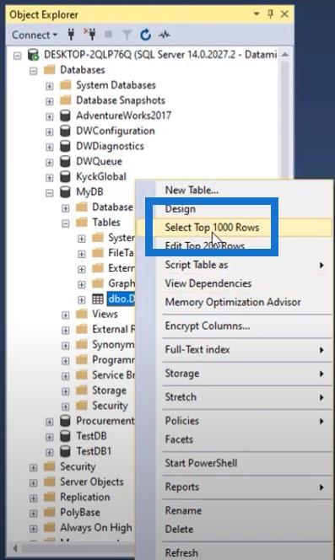Image resolution: width=335 pixels, height=560 pixels.
Task: Expand the dbo table node
Action: 82,300
